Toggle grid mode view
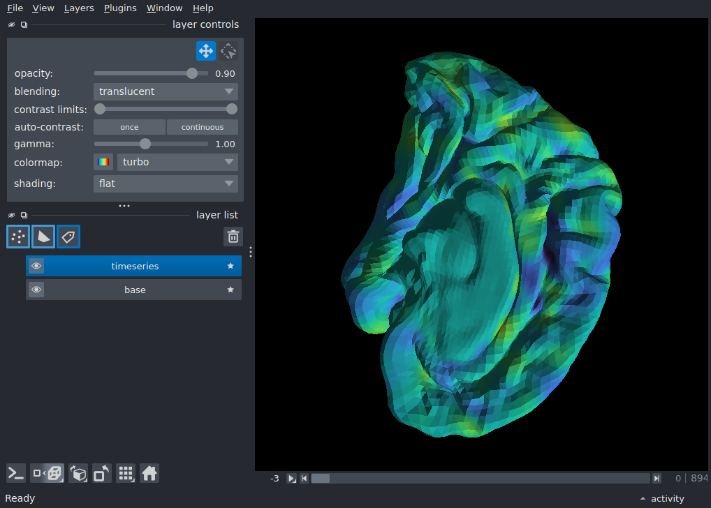The image size is (711, 508). click(x=126, y=474)
